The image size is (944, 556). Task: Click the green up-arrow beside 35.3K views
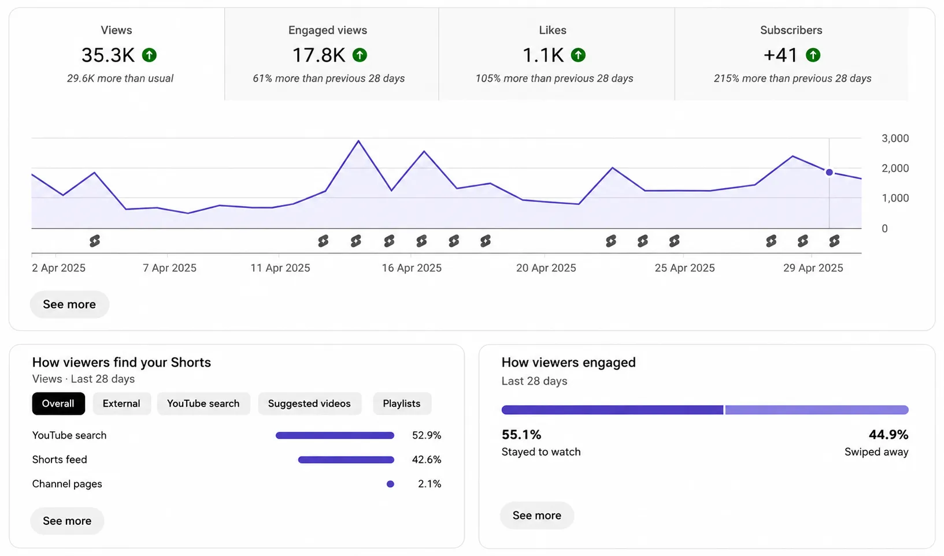tap(149, 55)
